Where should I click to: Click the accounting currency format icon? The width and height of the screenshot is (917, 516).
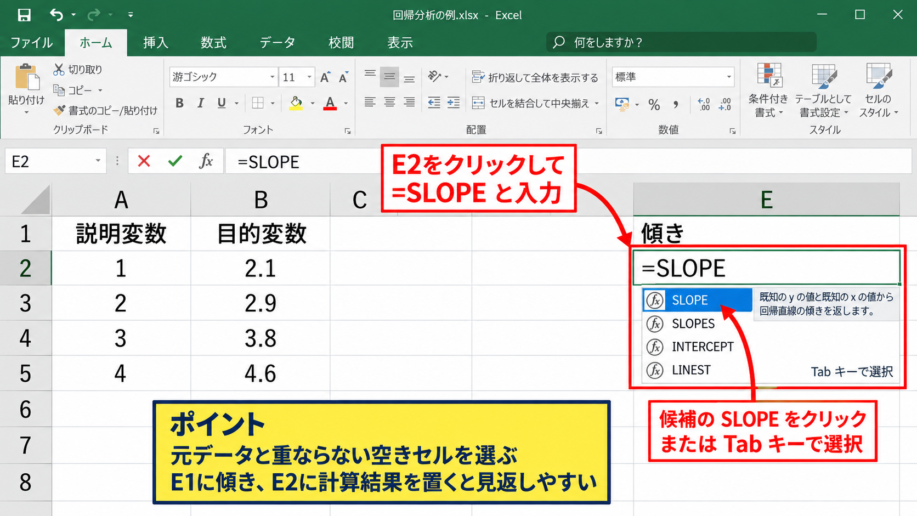[622, 104]
